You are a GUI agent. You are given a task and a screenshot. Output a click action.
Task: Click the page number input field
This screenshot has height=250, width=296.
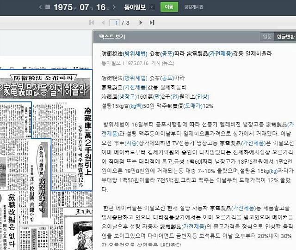tap(115, 23)
